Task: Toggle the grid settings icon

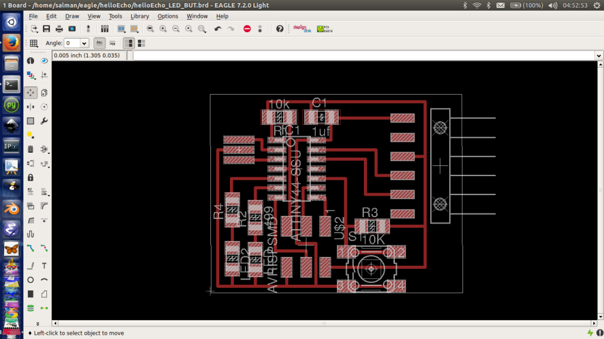Action: click(33, 43)
